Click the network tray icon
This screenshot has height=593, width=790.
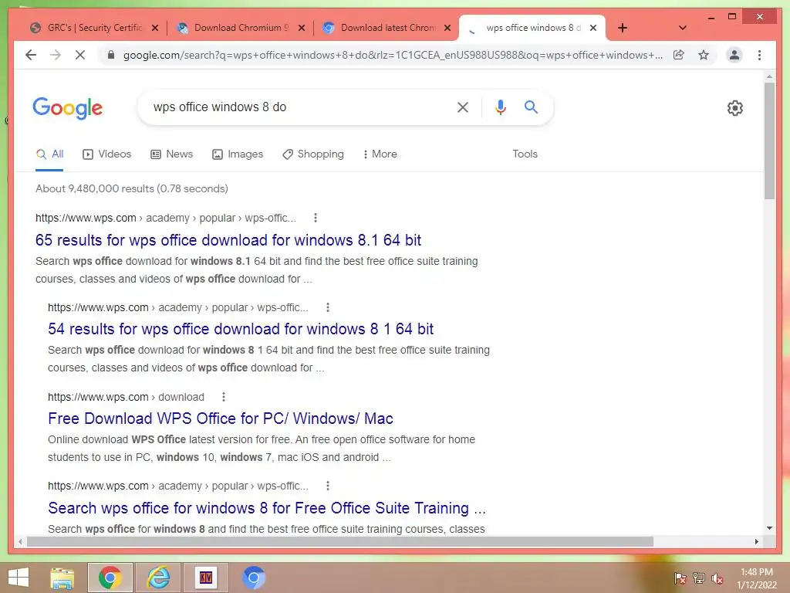tap(699, 578)
